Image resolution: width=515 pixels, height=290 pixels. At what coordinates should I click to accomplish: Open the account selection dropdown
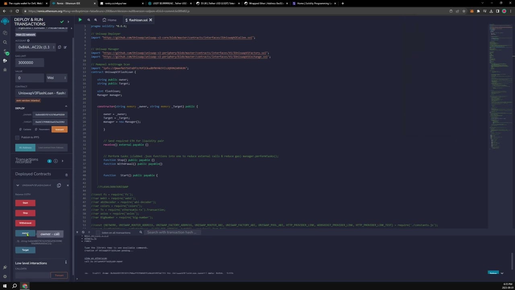click(35, 47)
